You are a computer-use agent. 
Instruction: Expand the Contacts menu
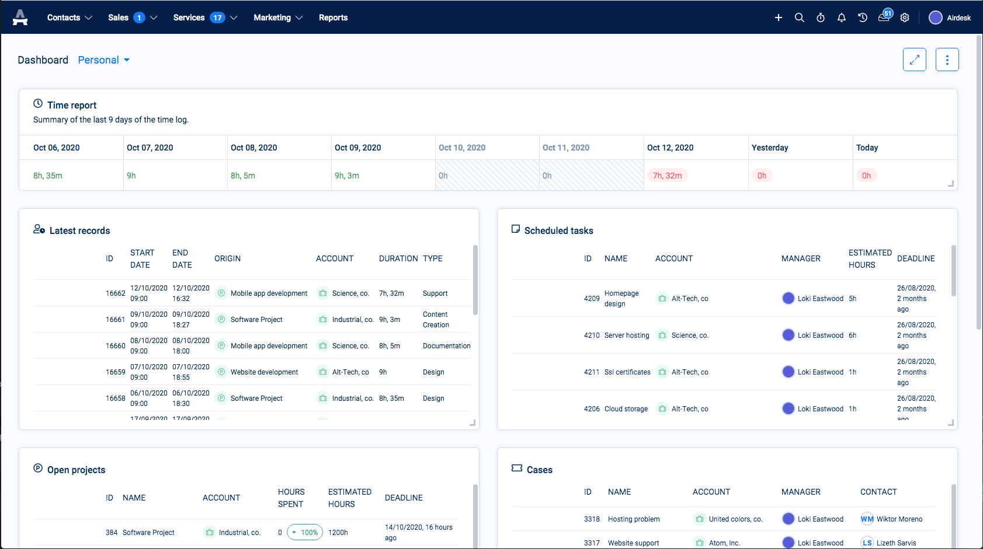[70, 18]
